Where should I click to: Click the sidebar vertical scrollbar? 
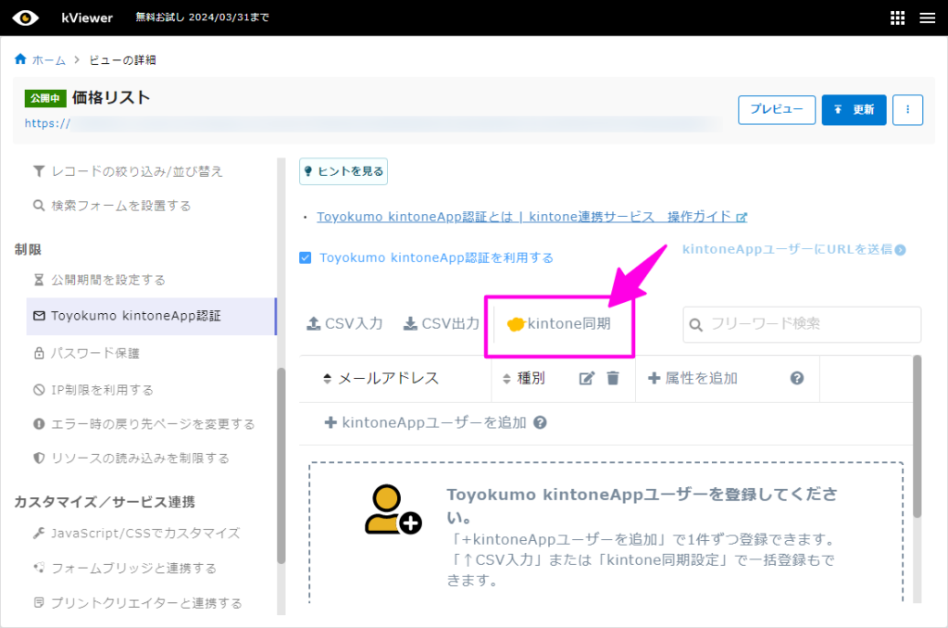[x=281, y=466]
